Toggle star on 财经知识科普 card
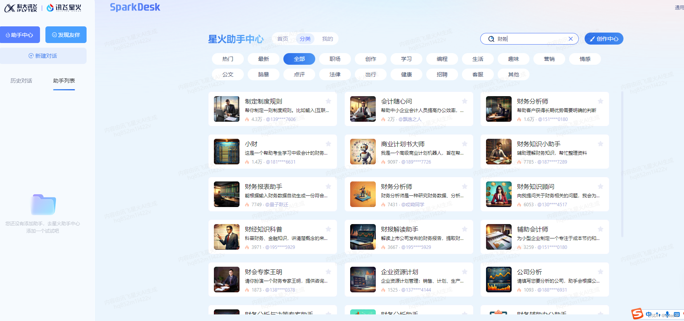Image resolution: width=684 pixels, height=321 pixels. (328, 229)
